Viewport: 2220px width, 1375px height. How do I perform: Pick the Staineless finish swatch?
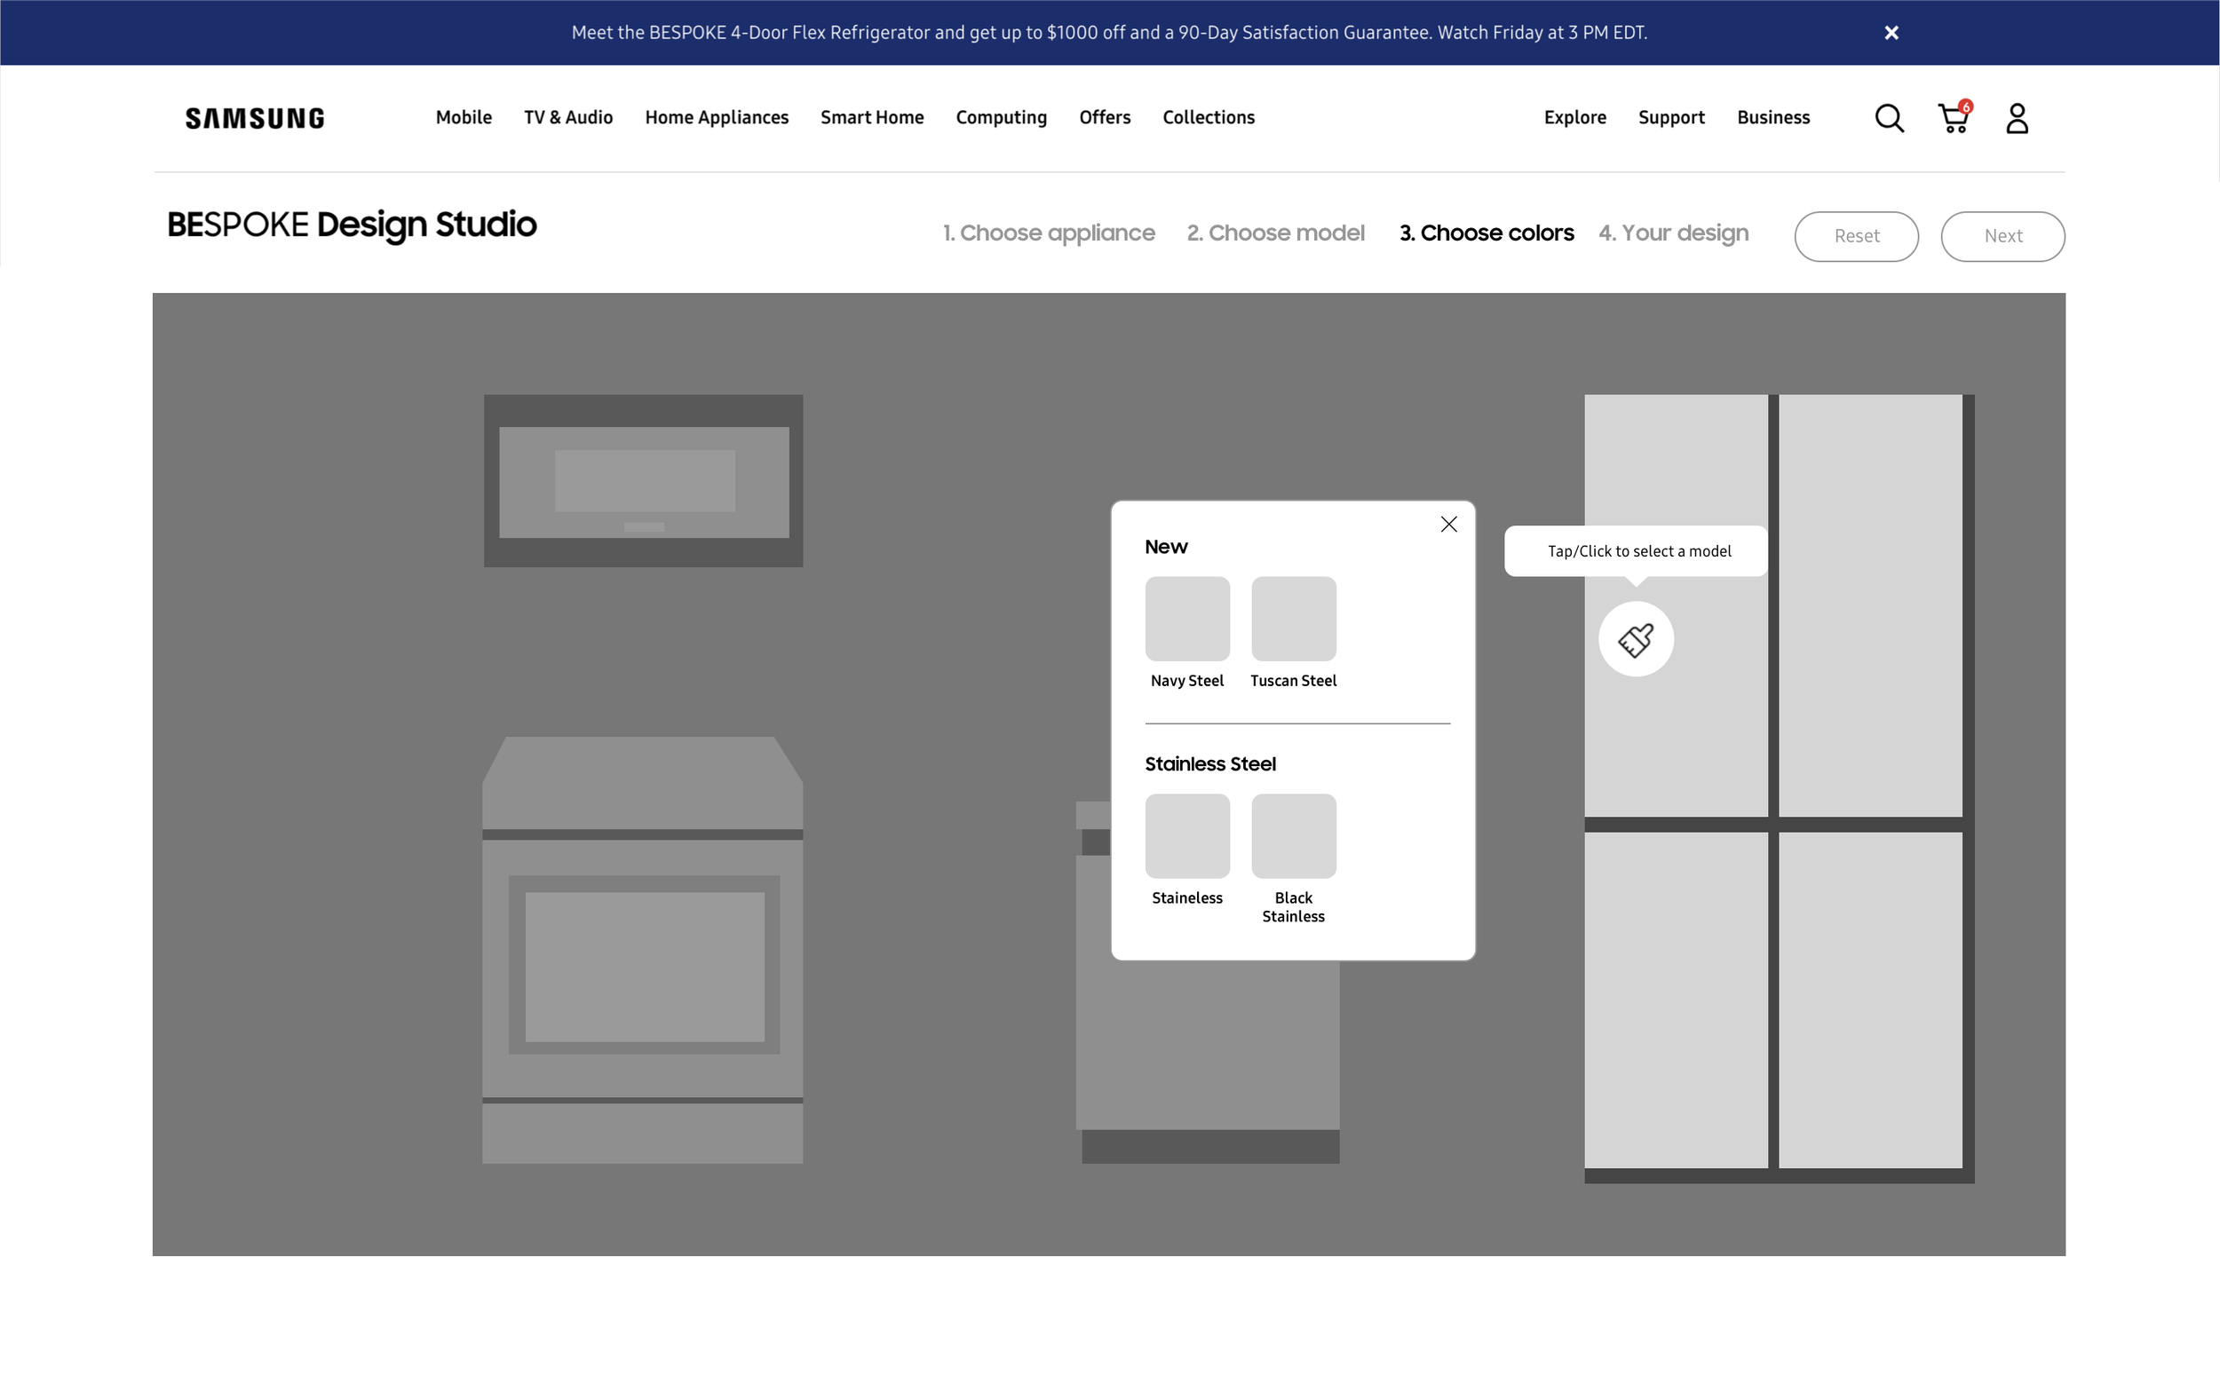[1187, 835]
